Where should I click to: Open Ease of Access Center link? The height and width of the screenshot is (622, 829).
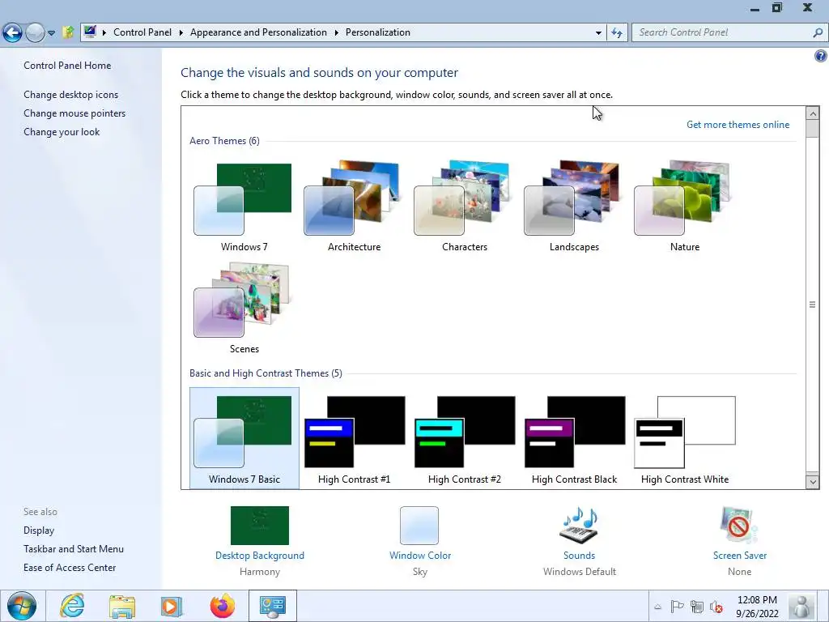[x=70, y=568]
